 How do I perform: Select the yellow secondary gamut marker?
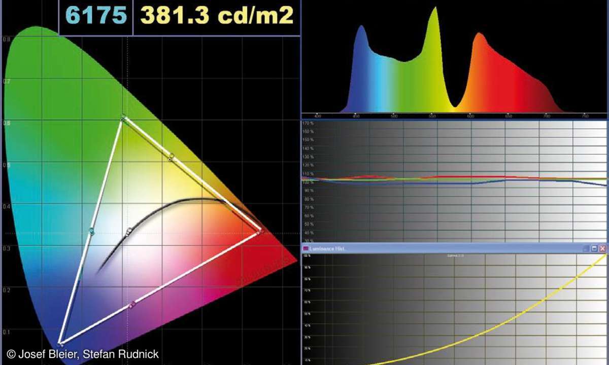(171, 157)
